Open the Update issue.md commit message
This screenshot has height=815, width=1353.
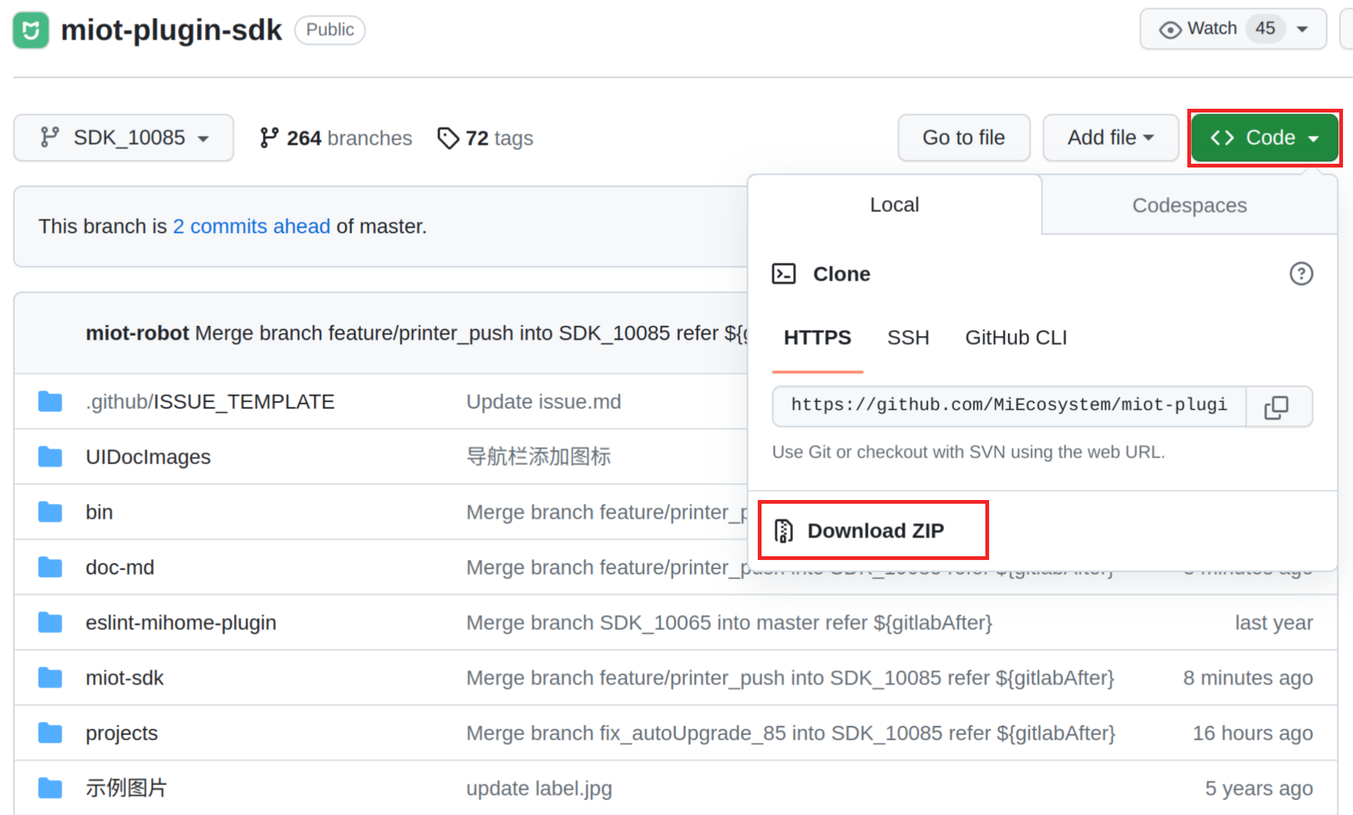coord(543,402)
